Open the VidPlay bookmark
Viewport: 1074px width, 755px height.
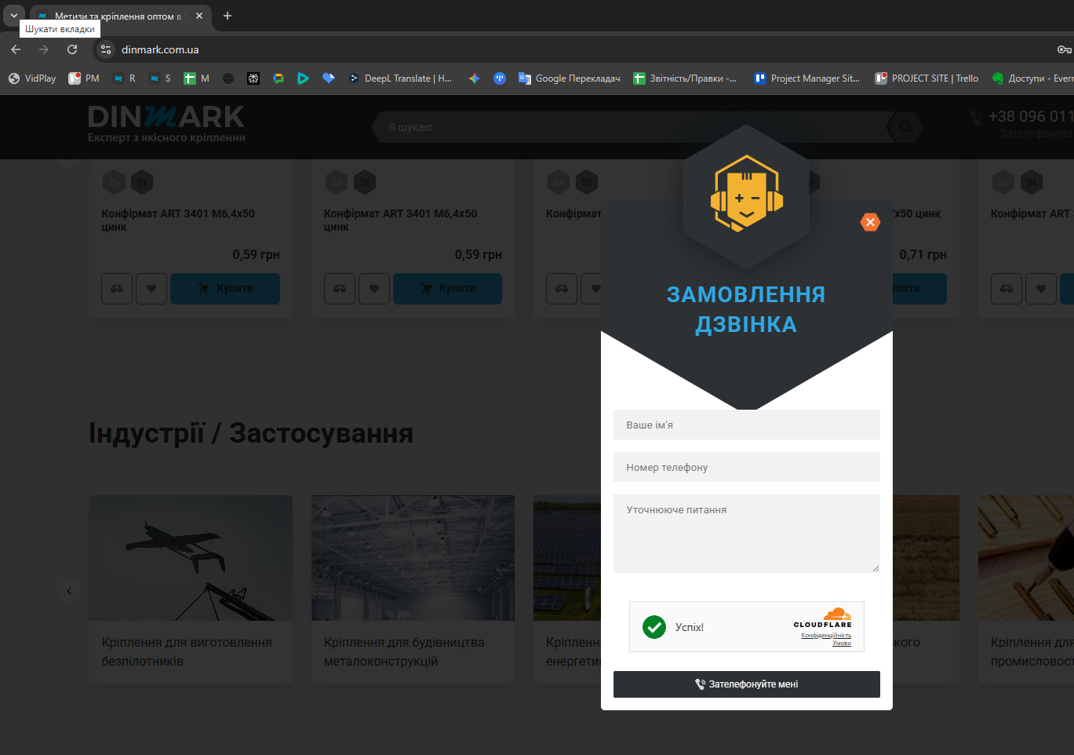(x=32, y=78)
